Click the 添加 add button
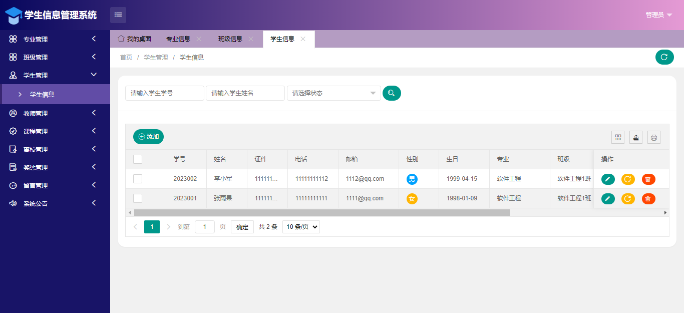 [148, 137]
